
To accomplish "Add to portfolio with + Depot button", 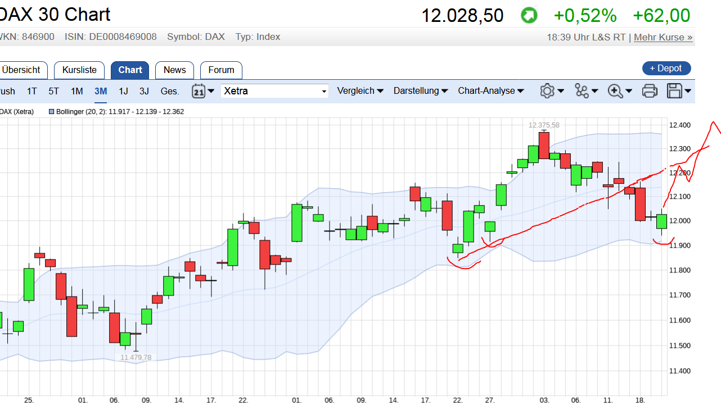I will (x=666, y=69).
